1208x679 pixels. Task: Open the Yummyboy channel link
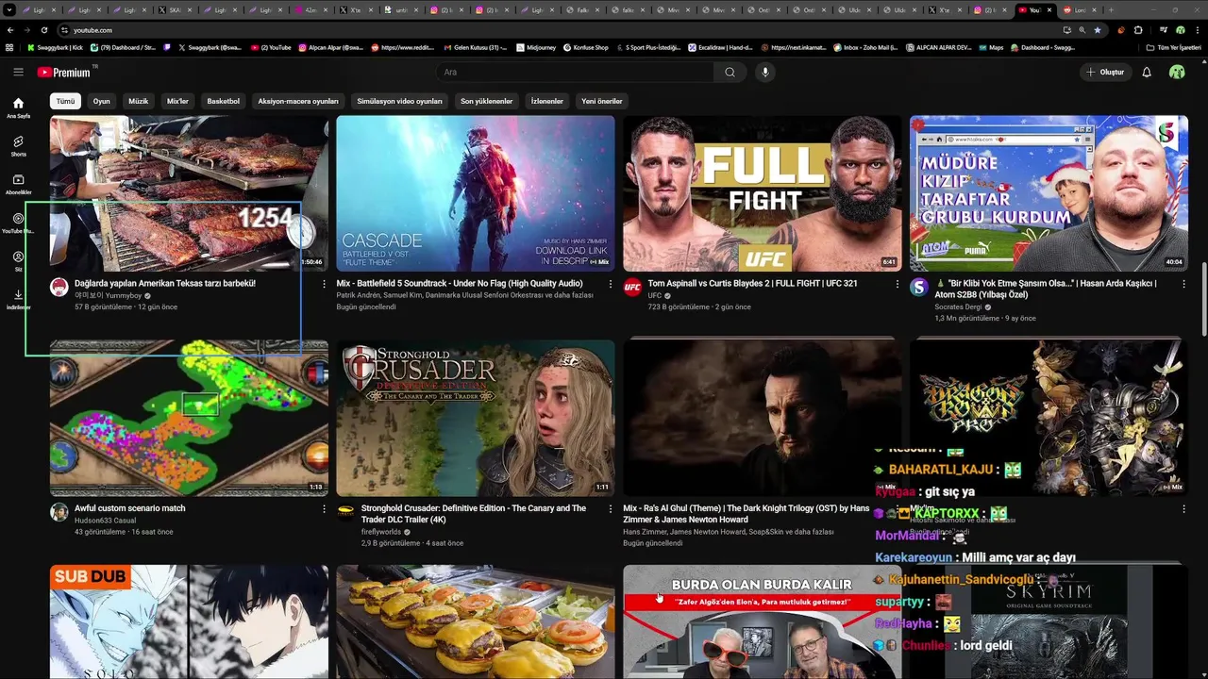pyautogui.click(x=109, y=295)
